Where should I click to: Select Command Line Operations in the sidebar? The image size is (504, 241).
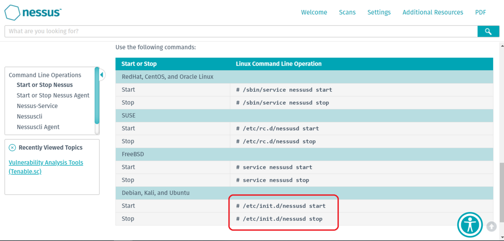[45, 75]
